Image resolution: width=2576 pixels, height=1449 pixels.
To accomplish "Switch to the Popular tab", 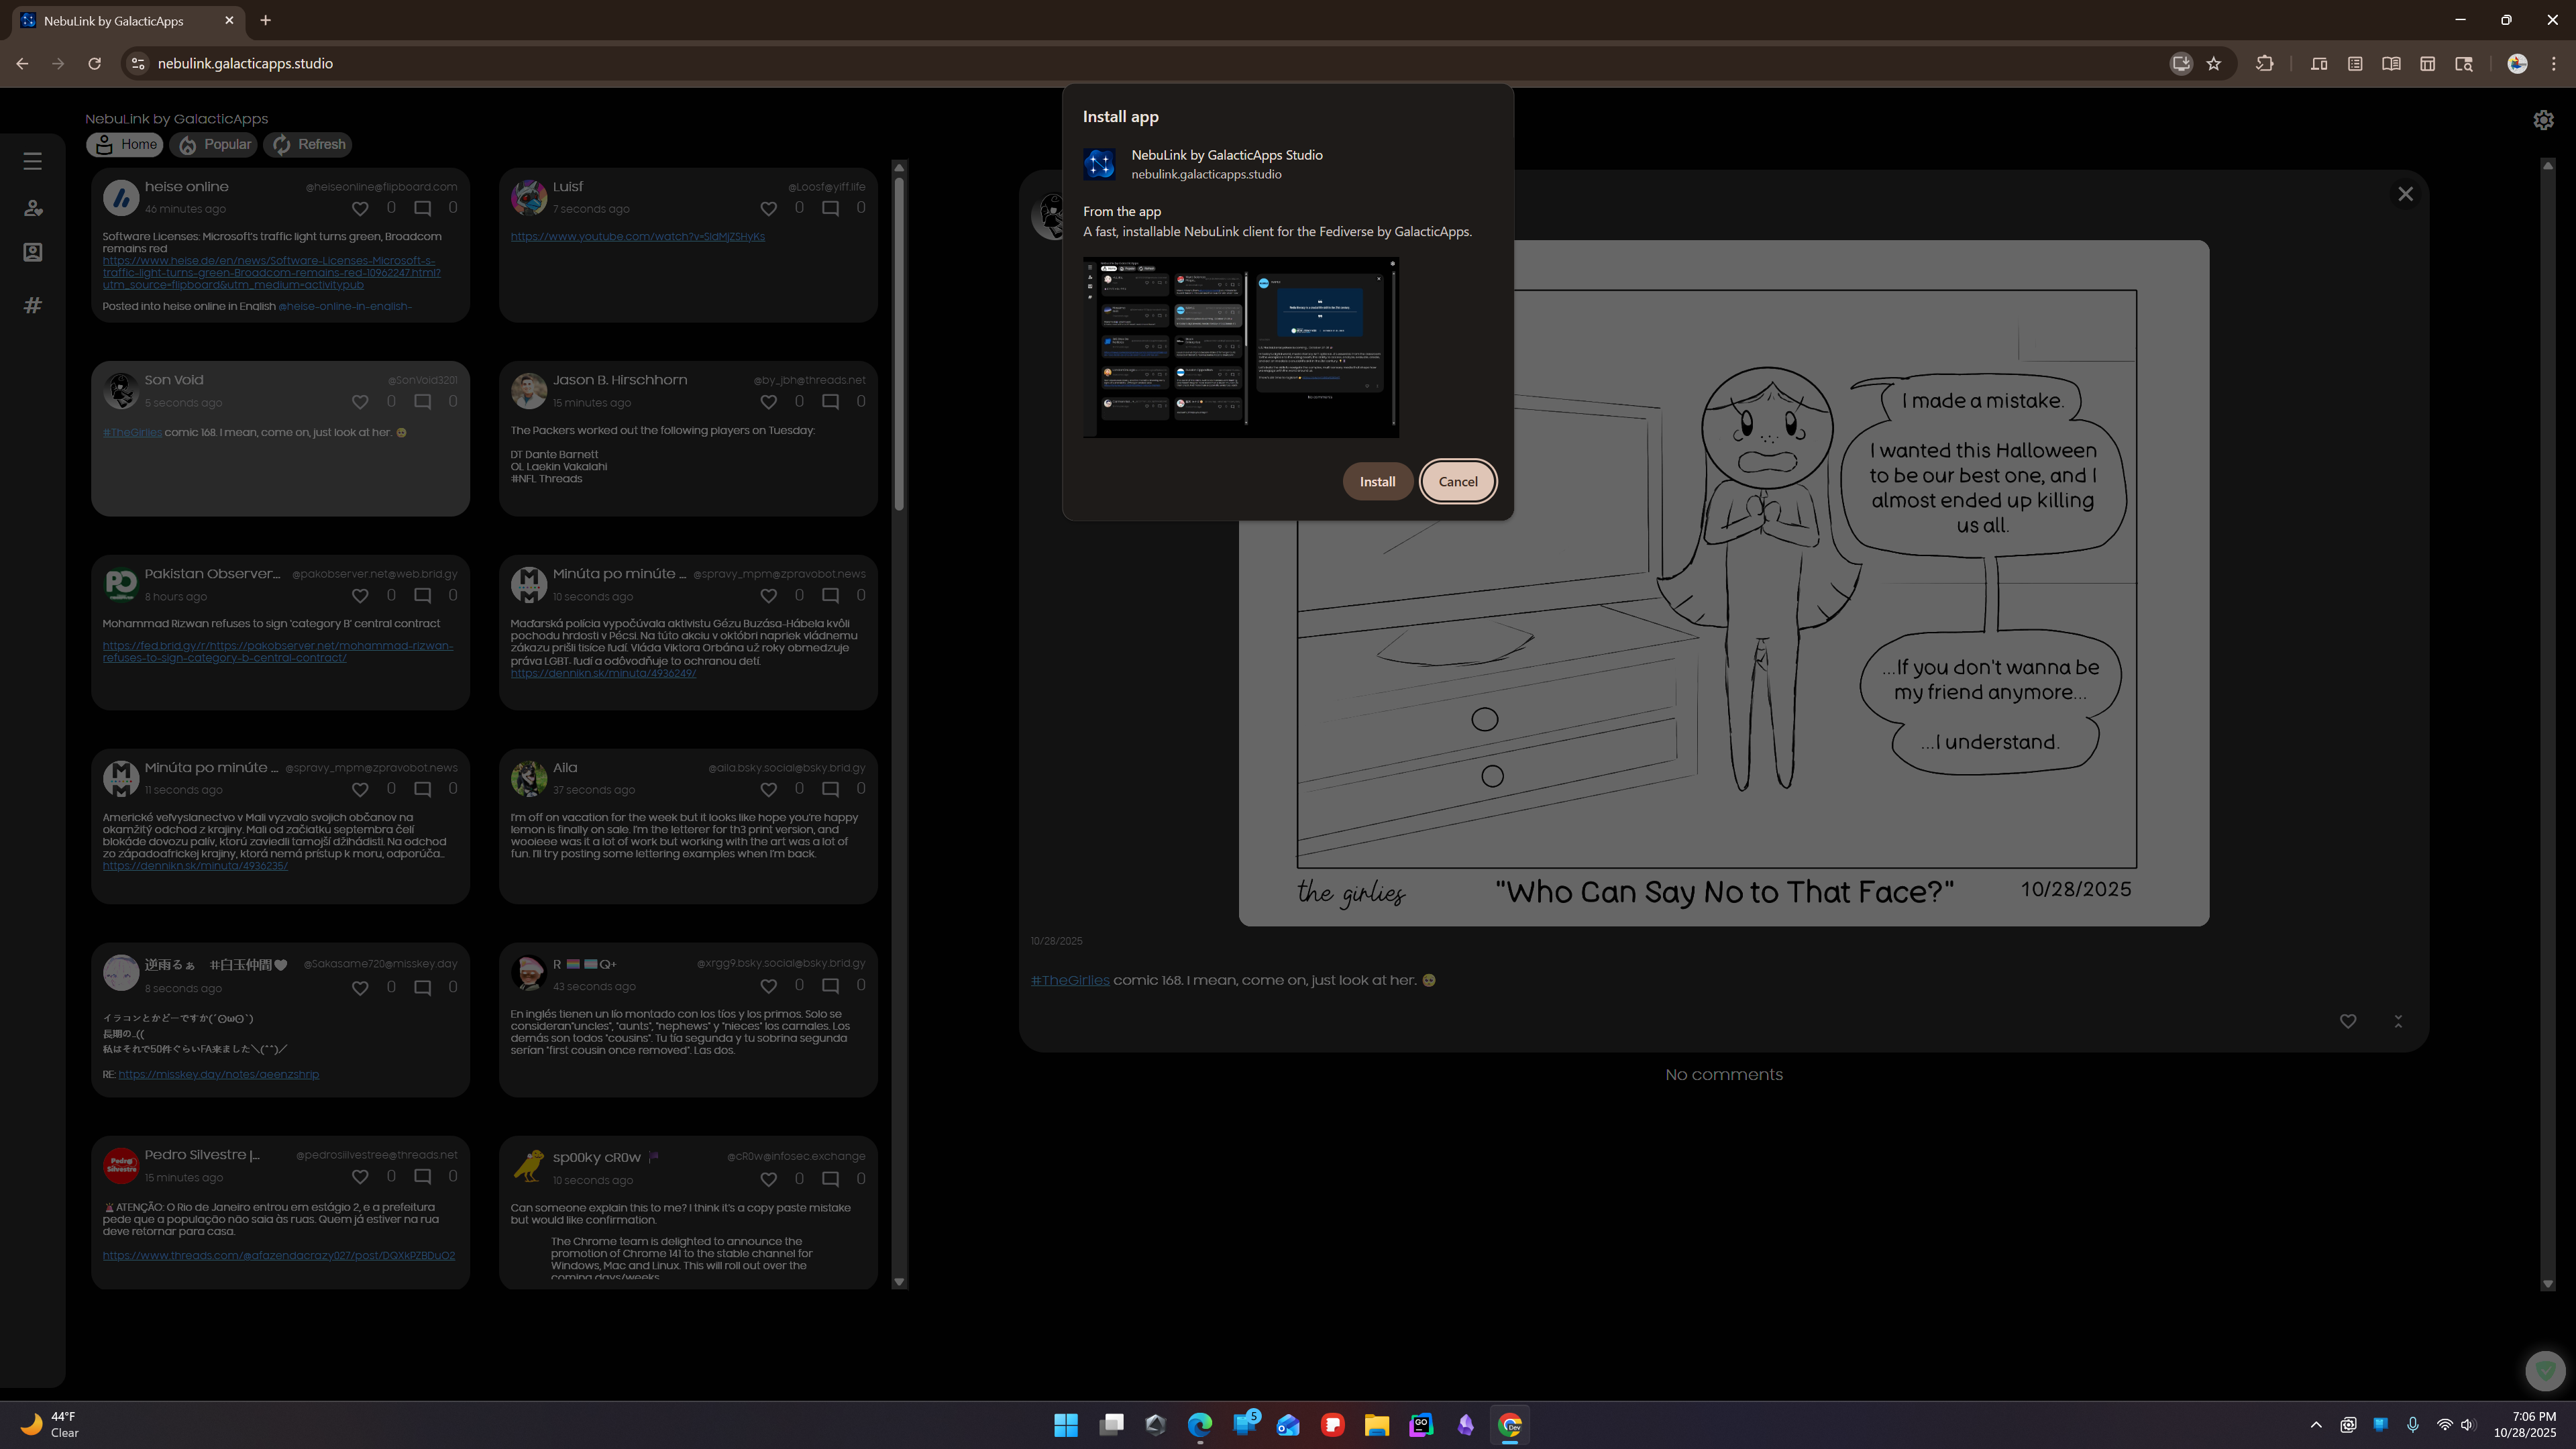I will 214,144.
